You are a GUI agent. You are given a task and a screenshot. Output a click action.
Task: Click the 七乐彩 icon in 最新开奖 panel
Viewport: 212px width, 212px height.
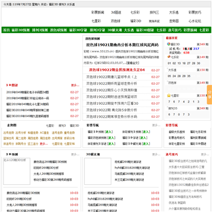click(x=168, y=57)
